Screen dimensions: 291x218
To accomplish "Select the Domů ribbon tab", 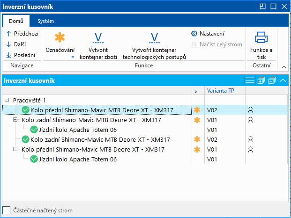I will pos(16,21).
